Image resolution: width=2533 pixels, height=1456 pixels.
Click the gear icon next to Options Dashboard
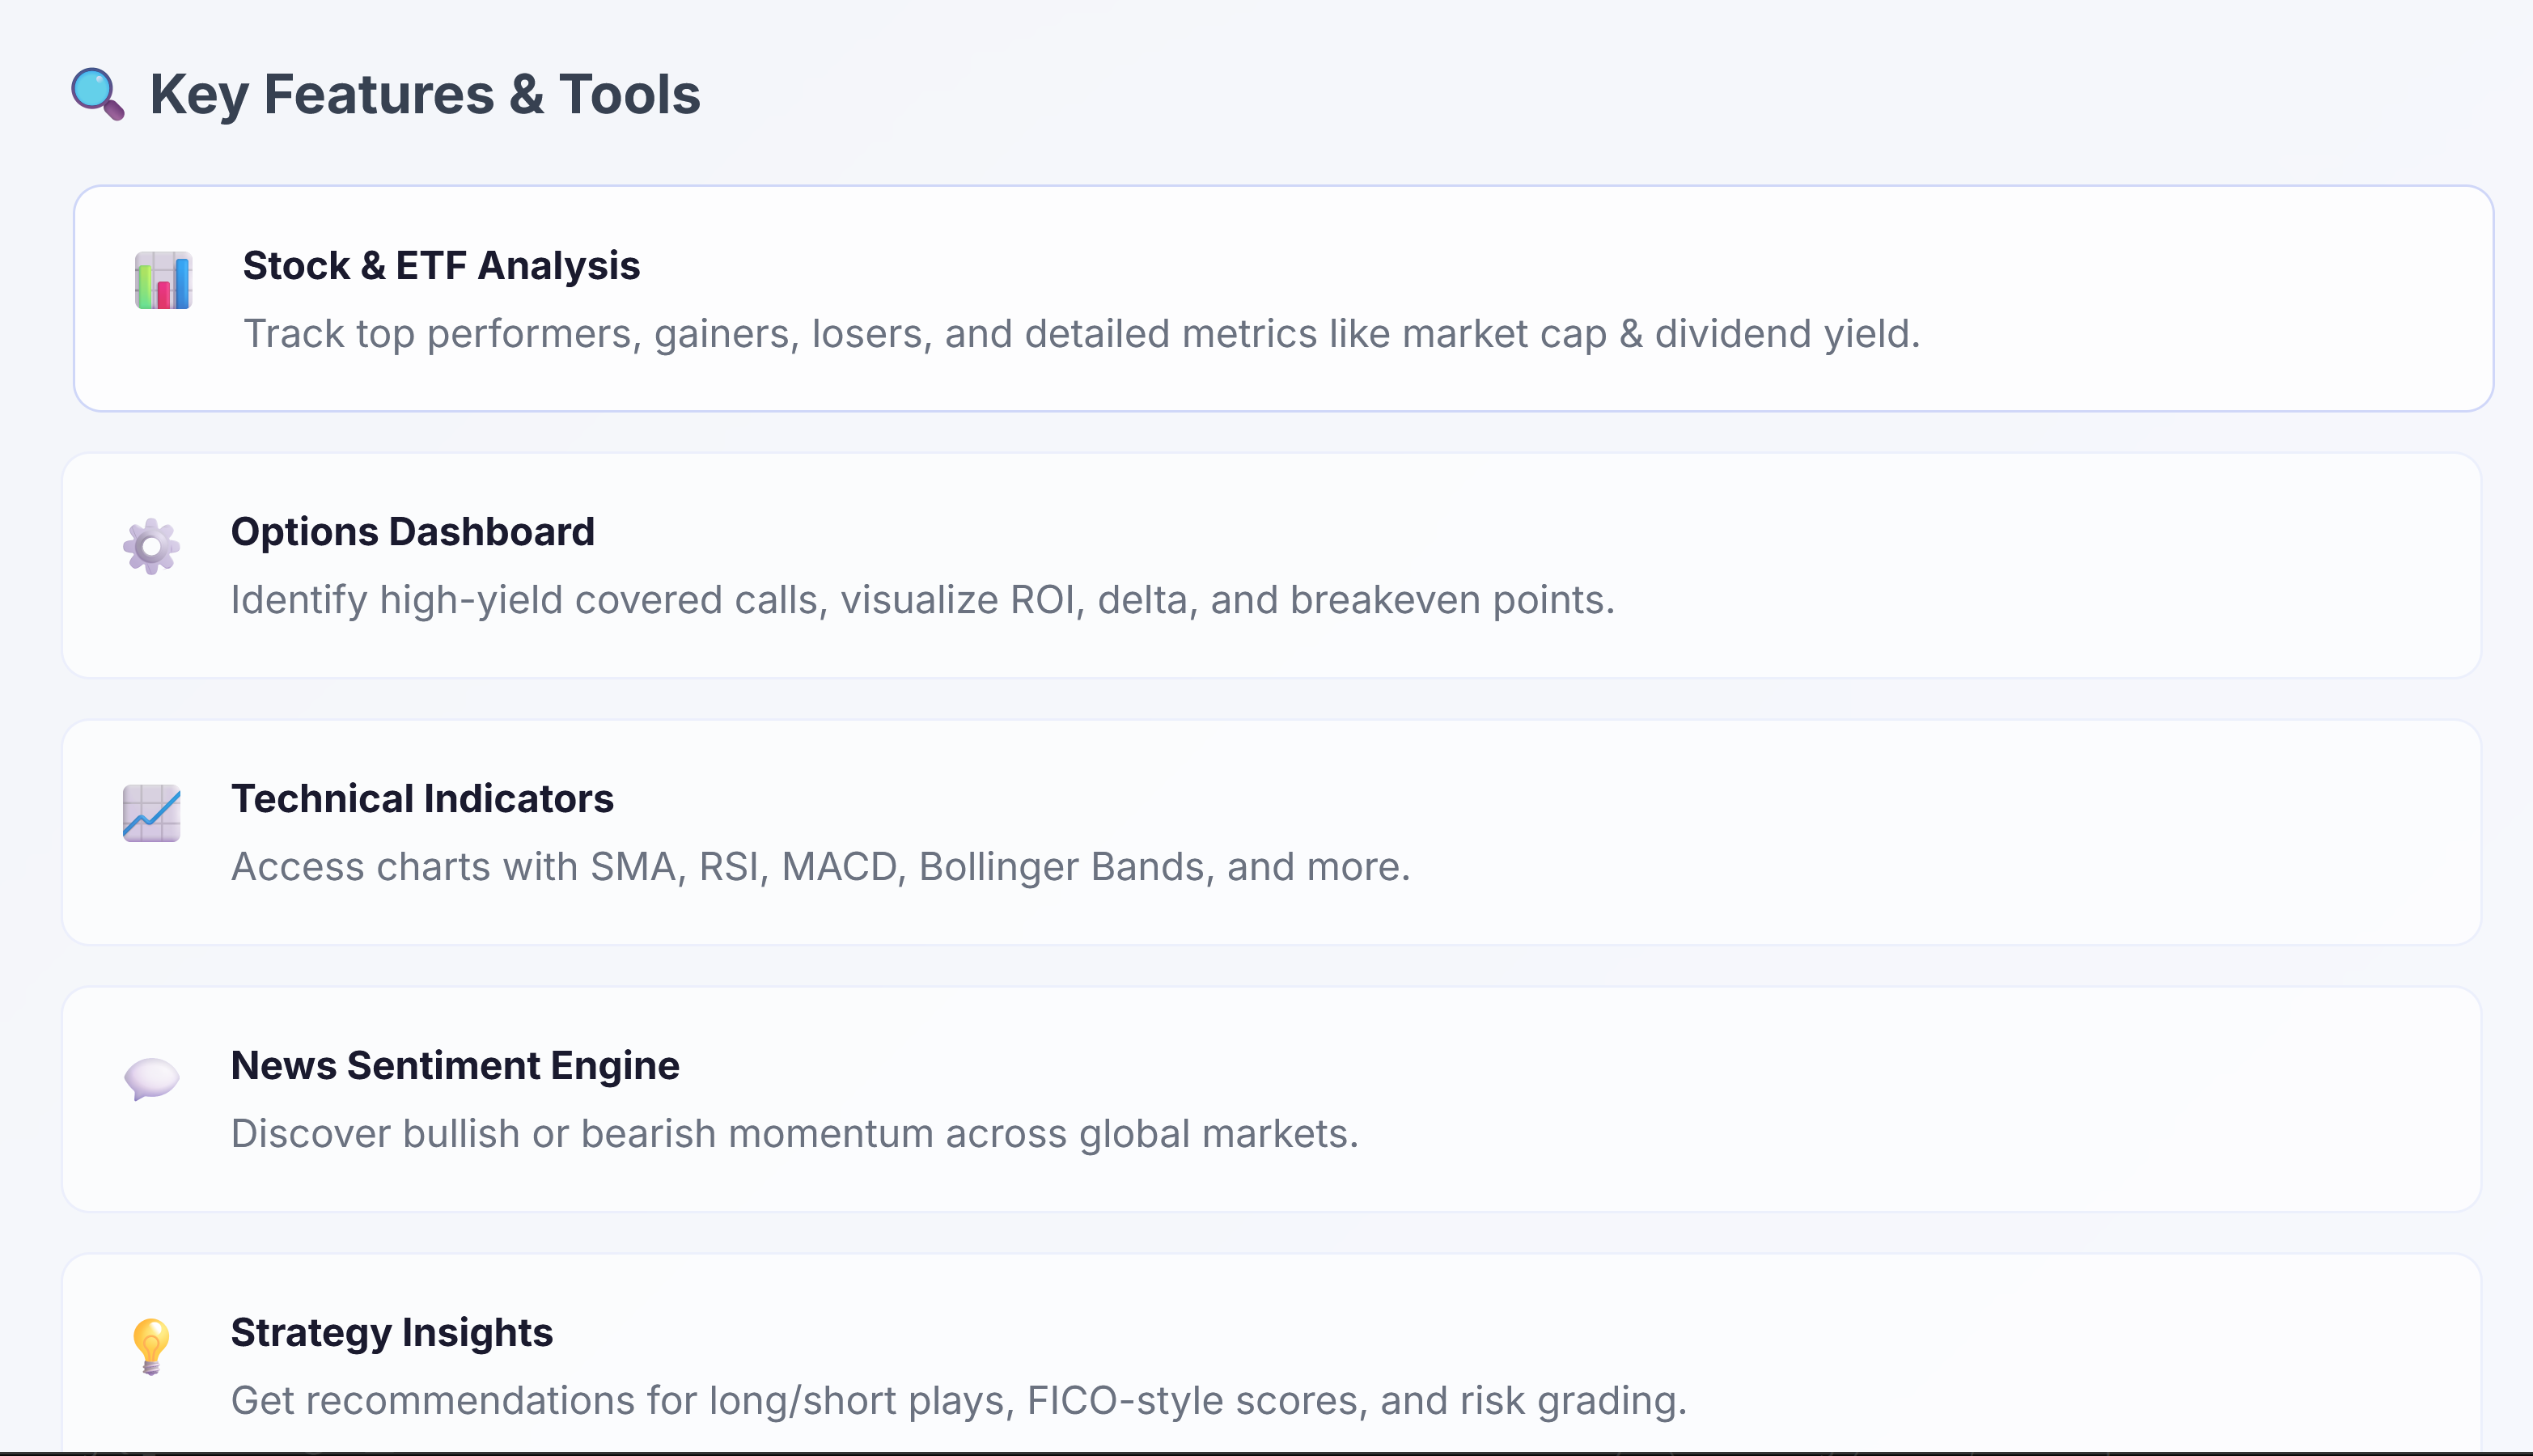point(151,546)
